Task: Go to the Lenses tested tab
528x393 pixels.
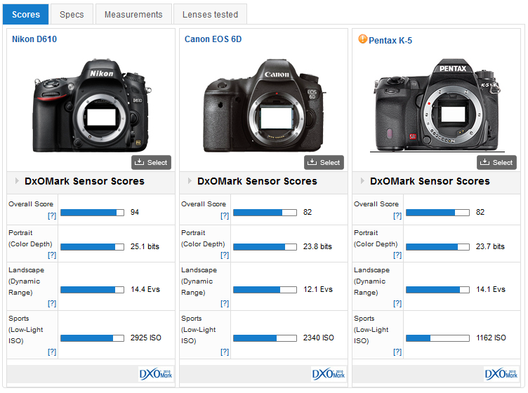Action: pos(210,14)
